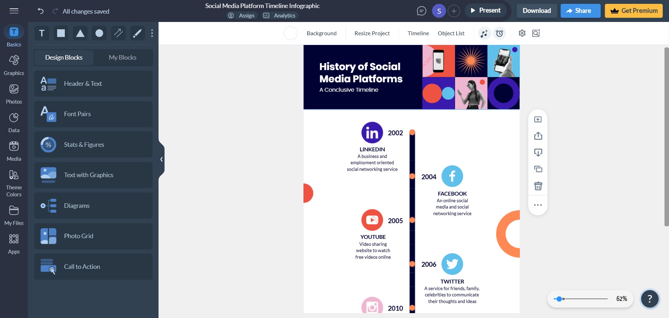Open the help question mark
Screen dimensions: 669x318
pos(649,299)
